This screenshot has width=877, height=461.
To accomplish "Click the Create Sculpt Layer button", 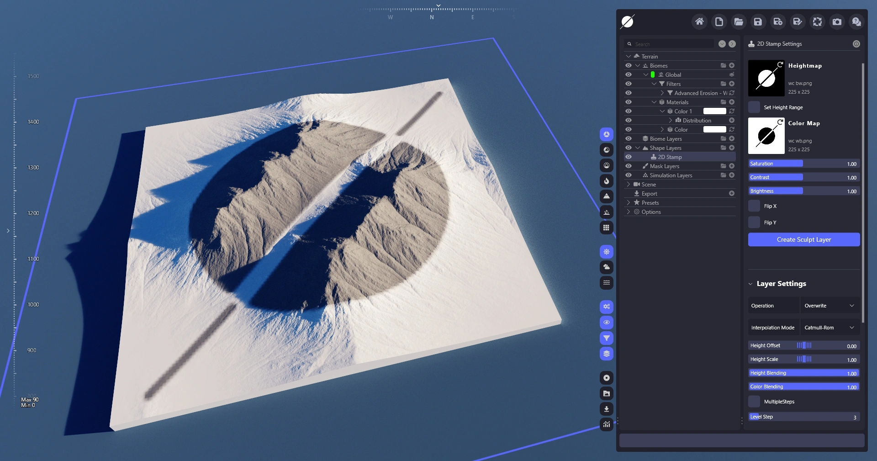I will tap(803, 239).
